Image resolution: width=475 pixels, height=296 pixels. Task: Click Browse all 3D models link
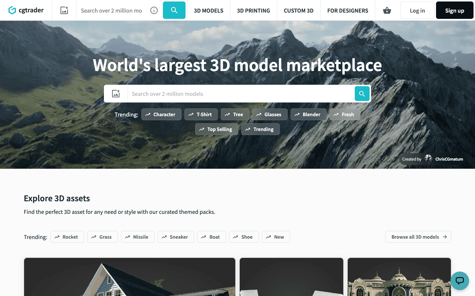pos(418,237)
